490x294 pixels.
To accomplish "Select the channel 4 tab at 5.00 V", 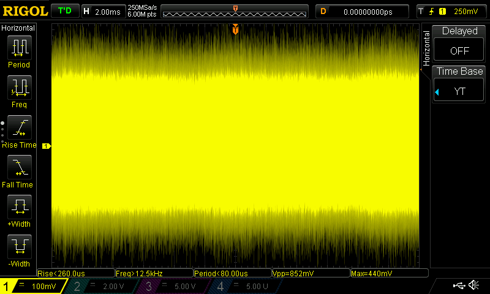I will 244,286.
